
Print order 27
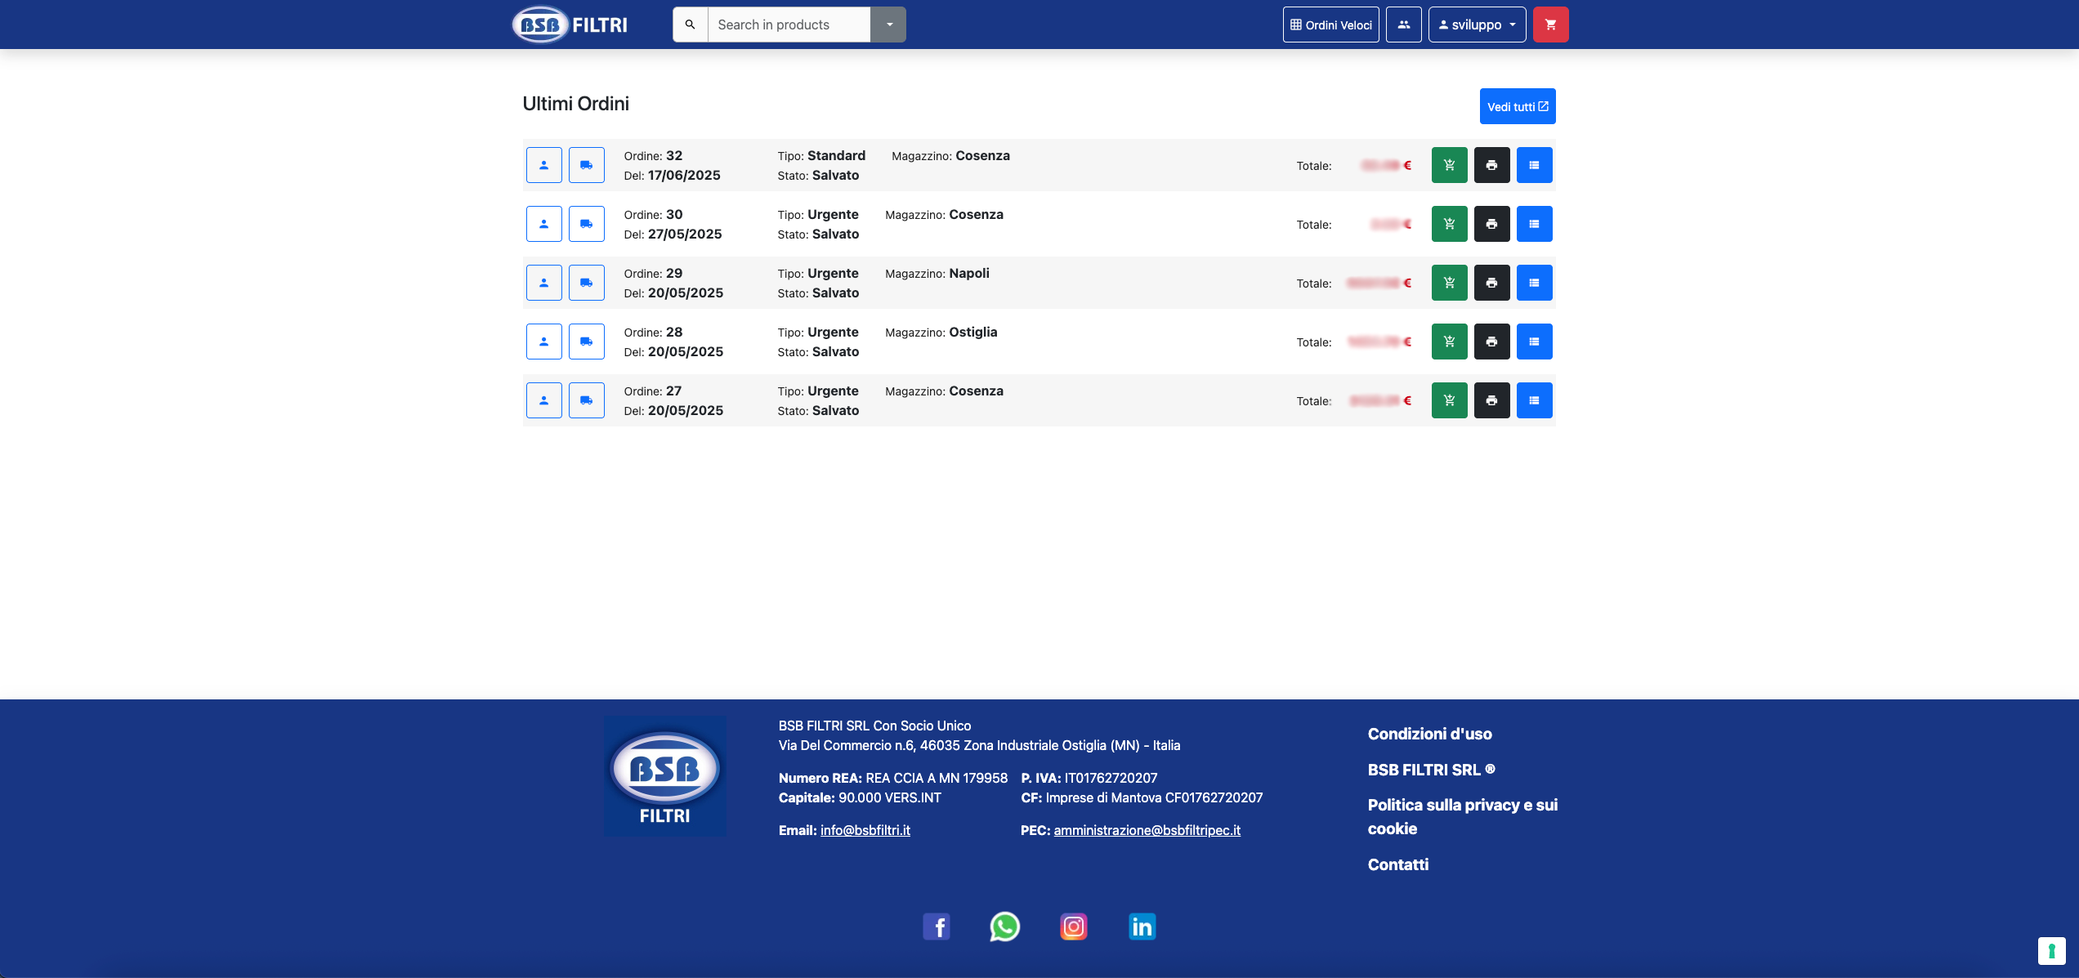[x=1491, y=400]
